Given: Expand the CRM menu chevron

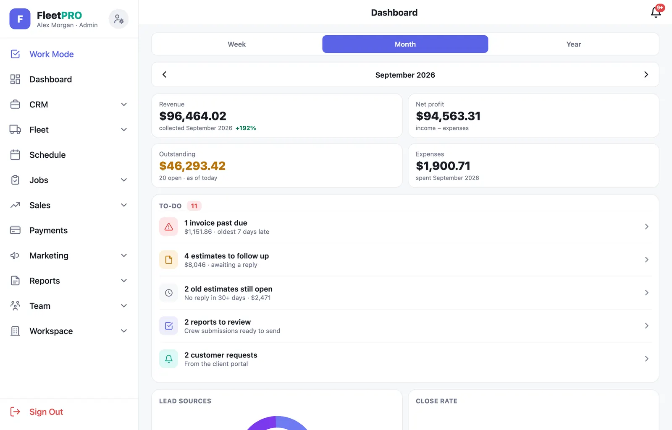Looking at the screenshot, I should pos(124,104).
